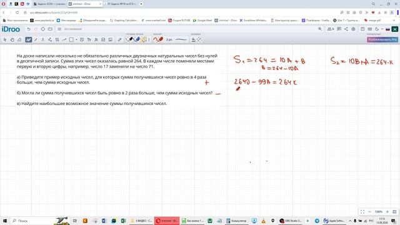
Task: Zoom in the board with plus
Action: point(387,212)
